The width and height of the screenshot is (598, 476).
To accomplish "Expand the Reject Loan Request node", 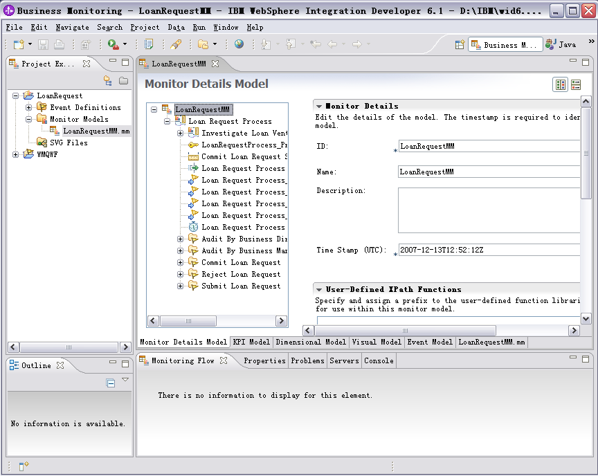I will click(x=180, y=274).
